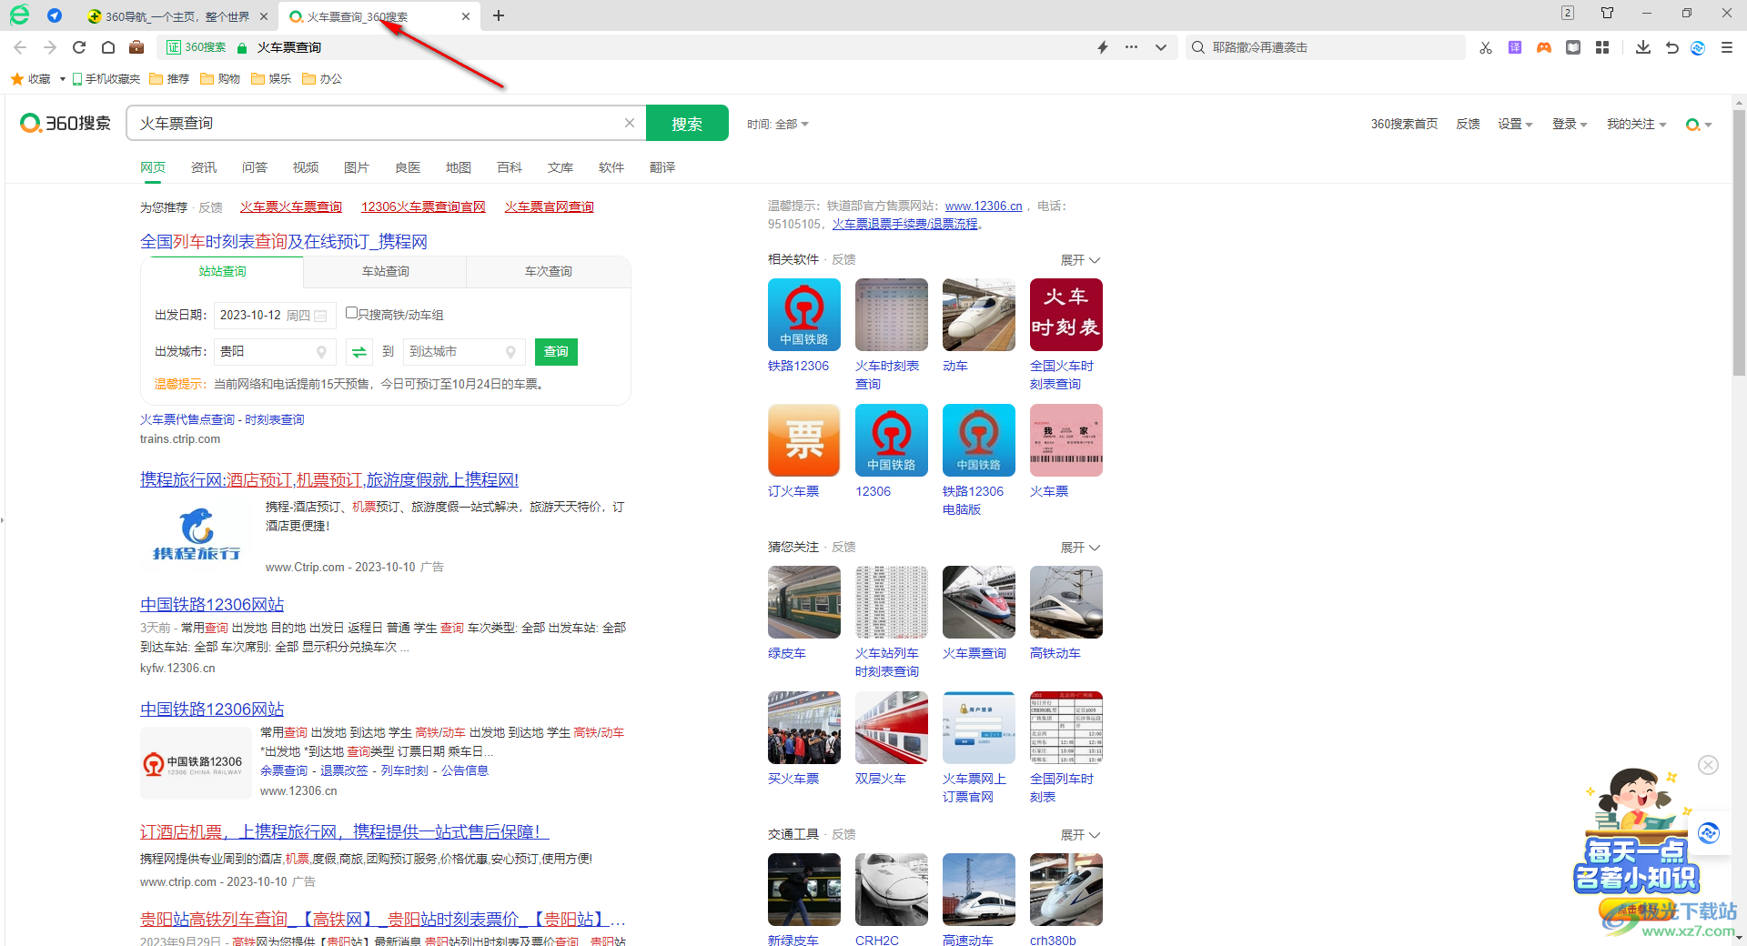Screen dimensions: 1747x946
Task: Open 全国列车时刻表查询及在线预订_携程网 link
Action: coord(283,241)
